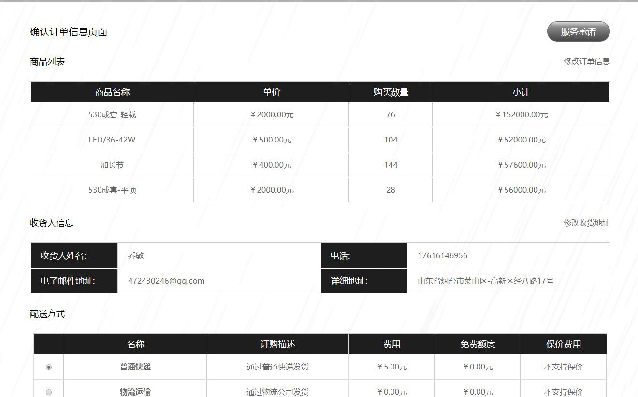The width and height of the screenshot is (638, 397).
Task: Click the LED/36-42W product name
Action: pos(112,140)
